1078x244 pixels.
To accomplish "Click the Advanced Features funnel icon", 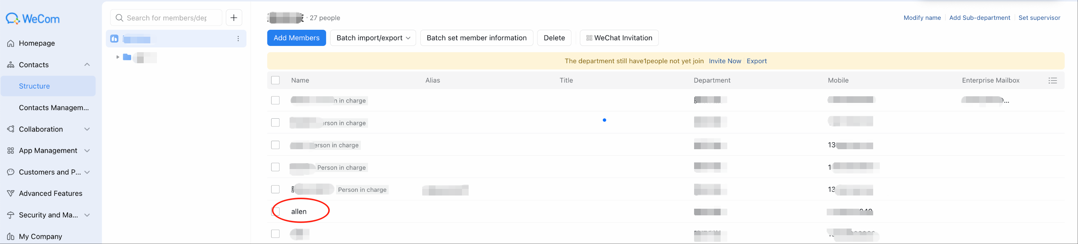I will click(x=11, y=194).
